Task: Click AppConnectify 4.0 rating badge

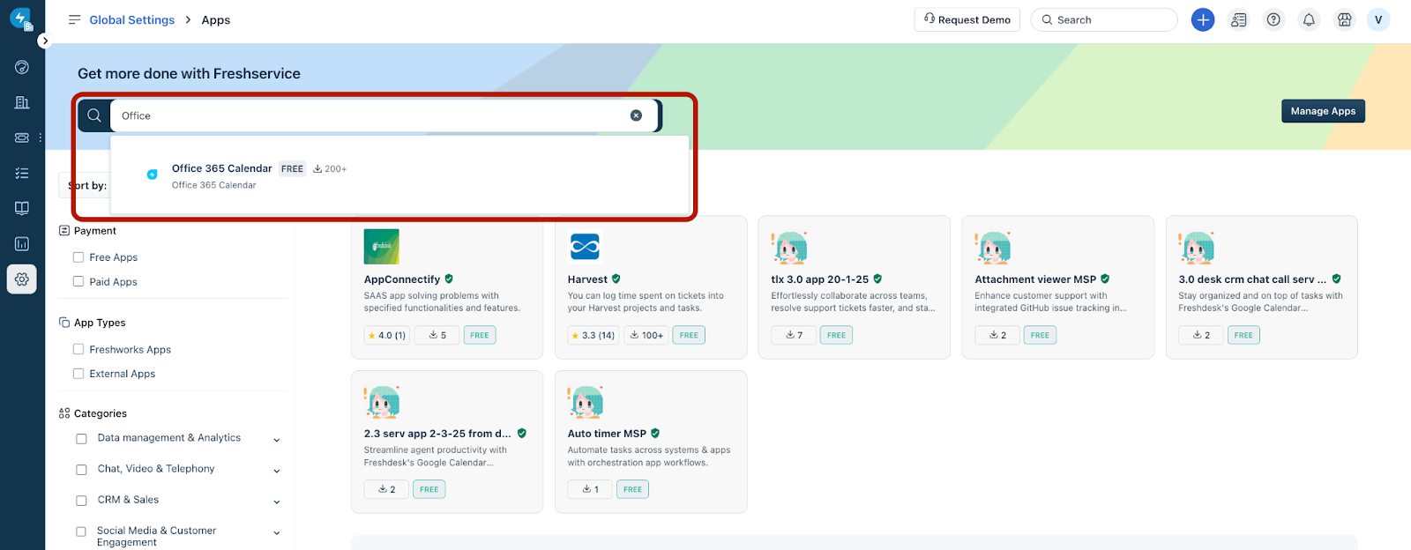Action: click(387, 335)
